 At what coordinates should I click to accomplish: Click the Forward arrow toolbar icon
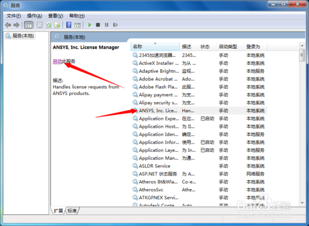point(17,25)
